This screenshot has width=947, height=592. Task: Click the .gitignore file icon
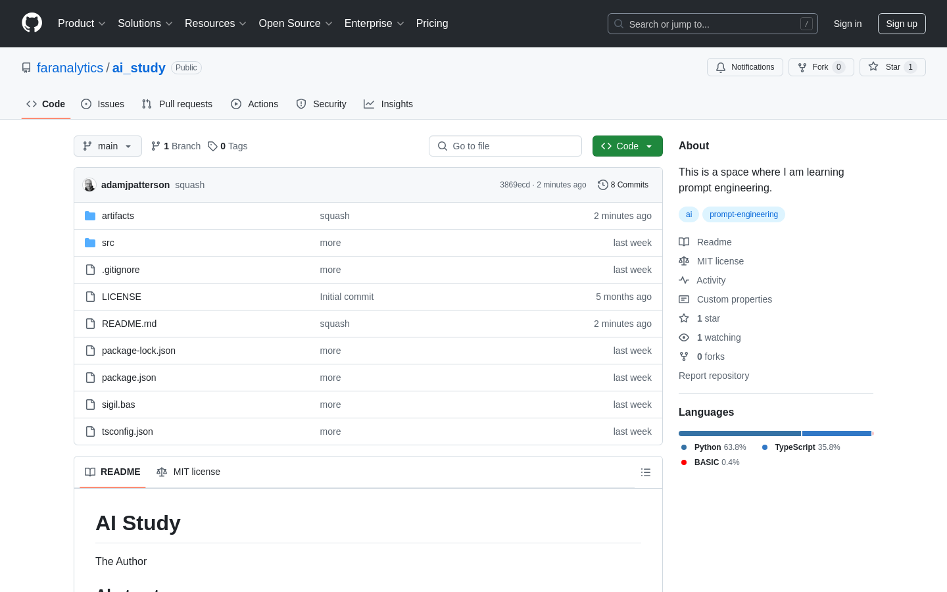tap(90, 270)
